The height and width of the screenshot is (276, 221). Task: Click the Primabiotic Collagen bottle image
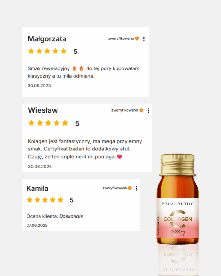(x=178, y=200)
